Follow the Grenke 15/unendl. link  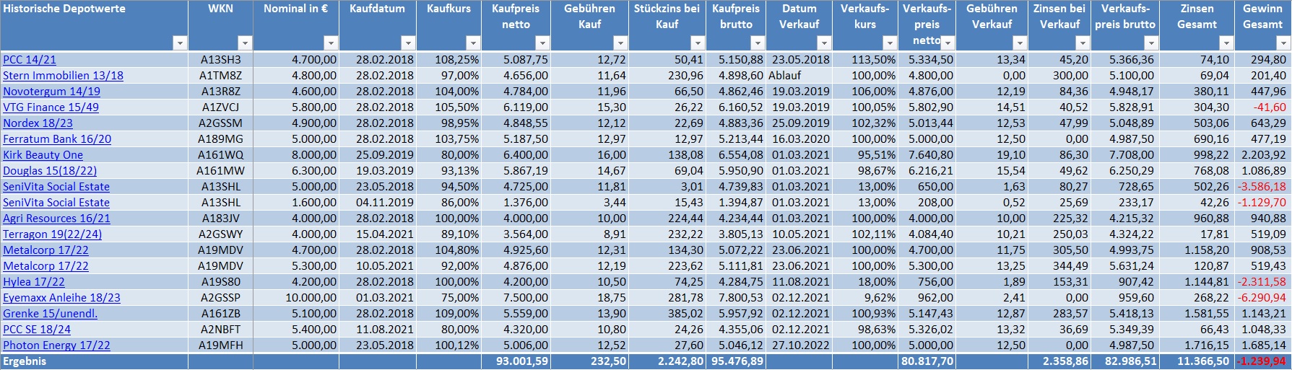click(50, 314)
